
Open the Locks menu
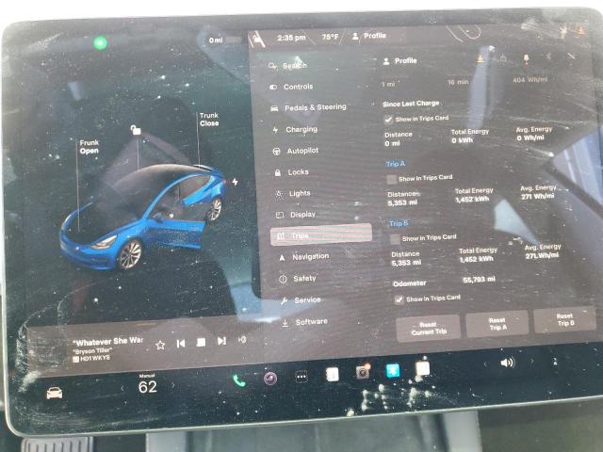(x=291, y=172)
